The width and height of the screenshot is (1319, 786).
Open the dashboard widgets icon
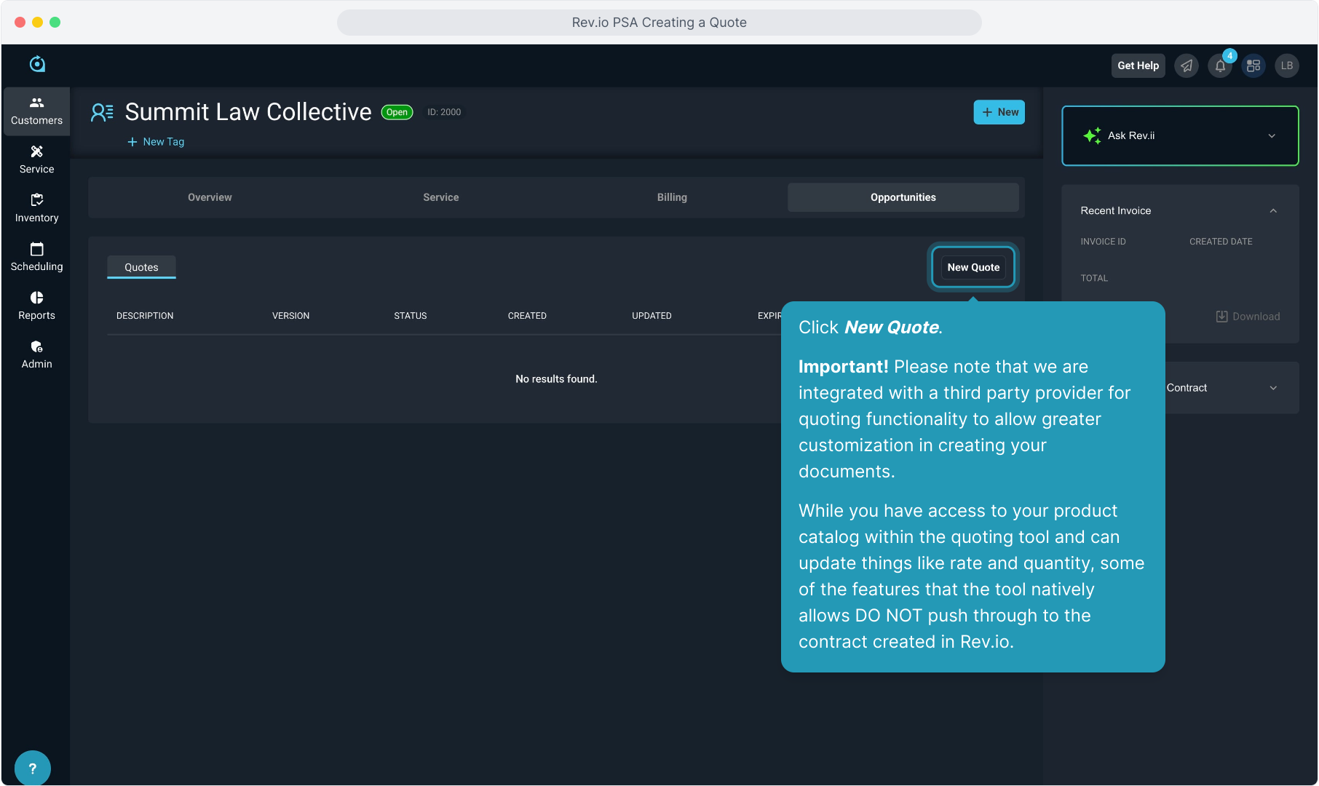(1253, 65)
